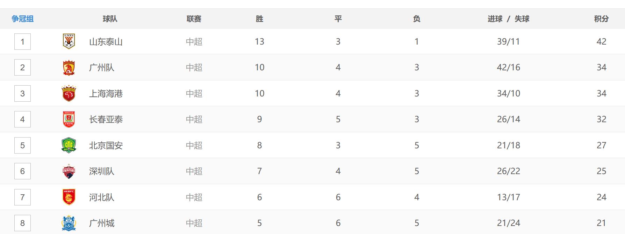Open the 北京国安 team link
This screenshot has width=625, height=234.
(106, 146)
